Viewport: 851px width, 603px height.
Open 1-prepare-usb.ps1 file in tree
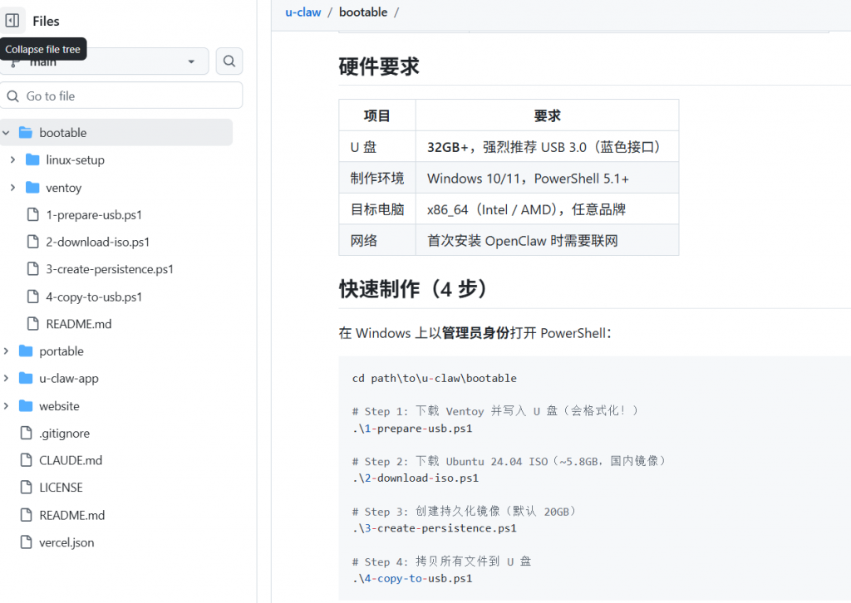coord(93,215)
